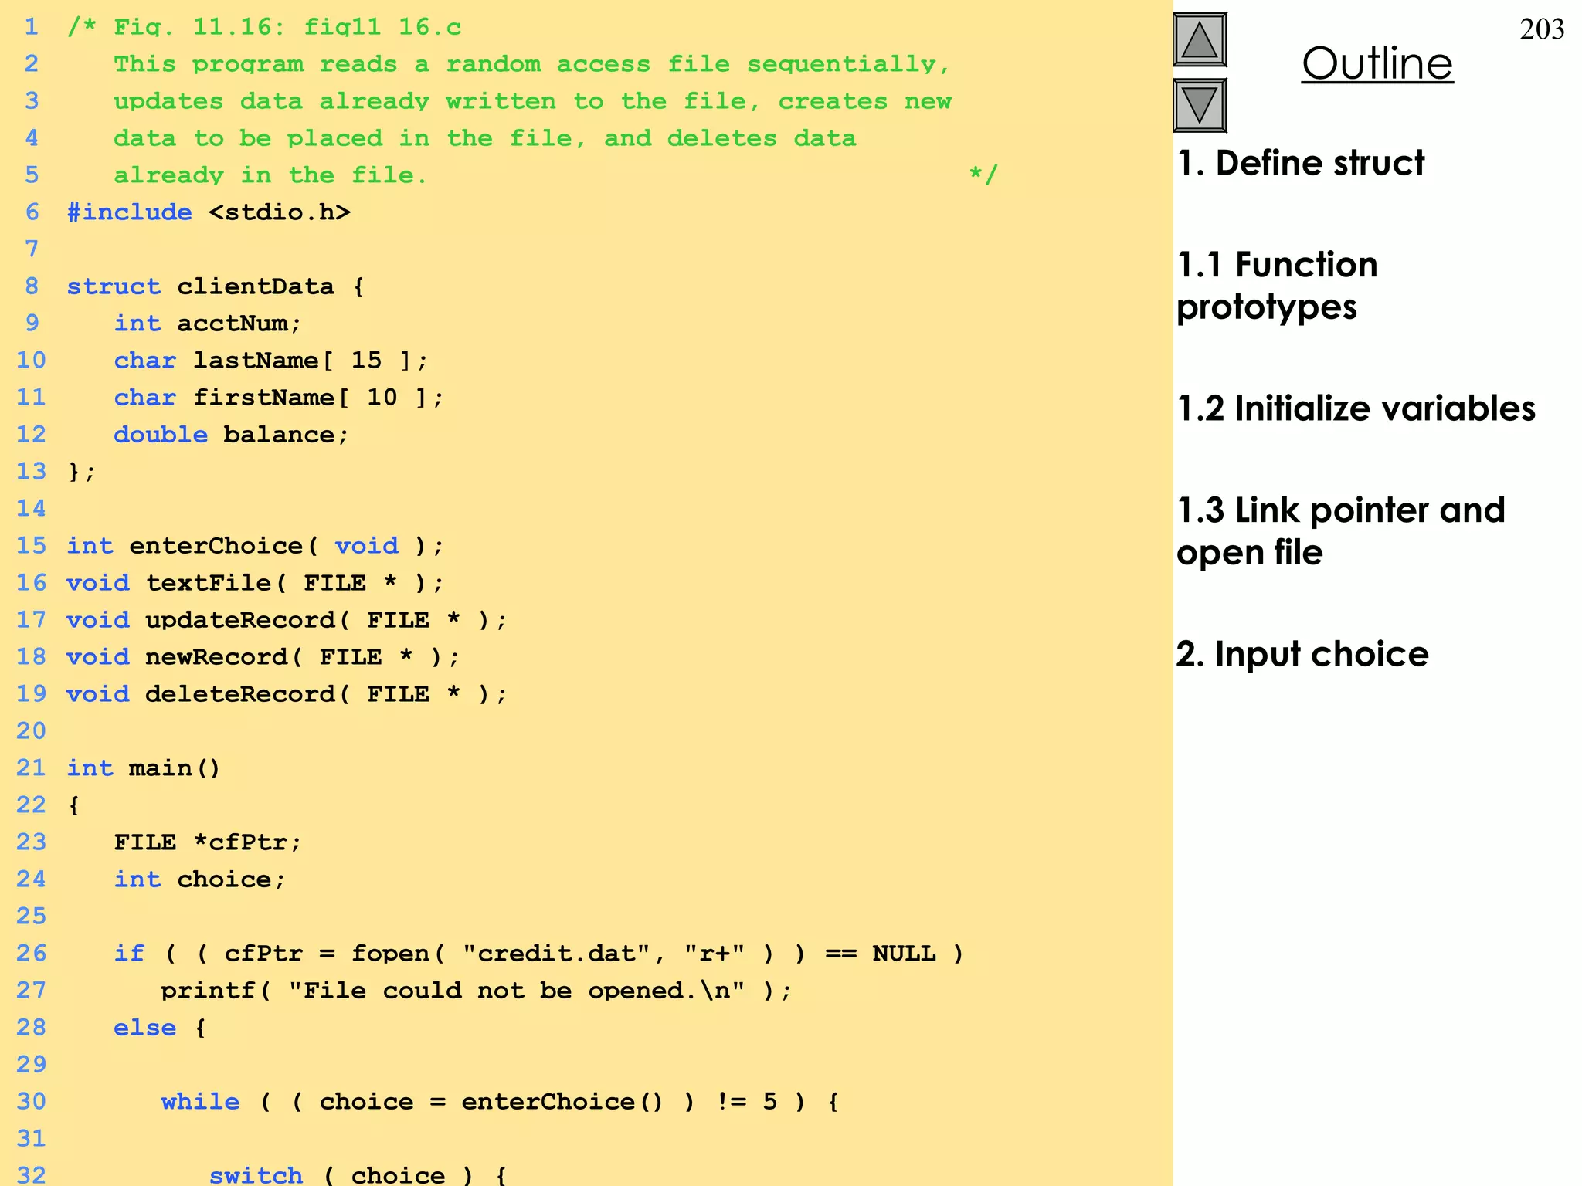
Task: Click comment 'already in the file.'
Action: [270, 175]
